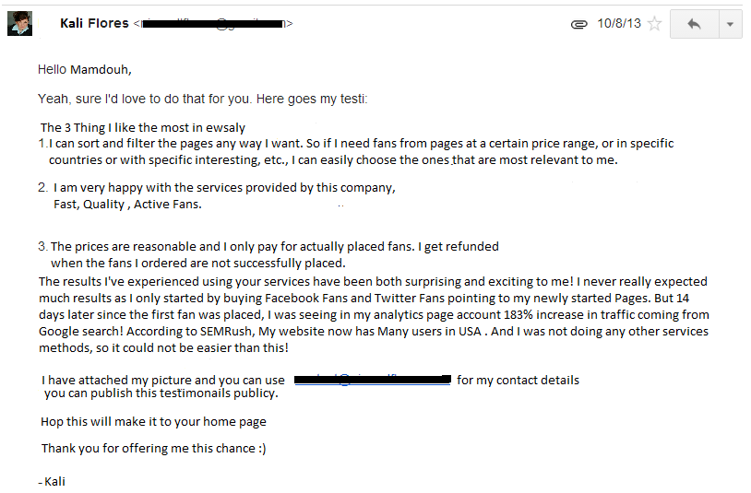Click the 10/8/13 date stamp
Viewport: 751px width, 493px height.
click(x=618, y=24)
